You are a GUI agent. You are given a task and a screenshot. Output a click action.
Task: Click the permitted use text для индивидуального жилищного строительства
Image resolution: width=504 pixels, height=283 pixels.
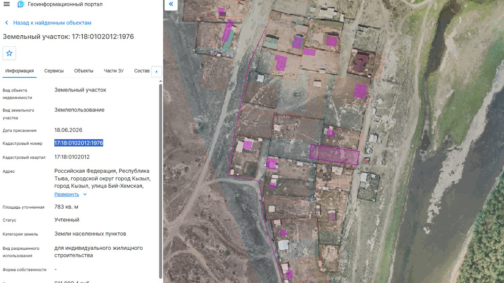tap(98, 252)
